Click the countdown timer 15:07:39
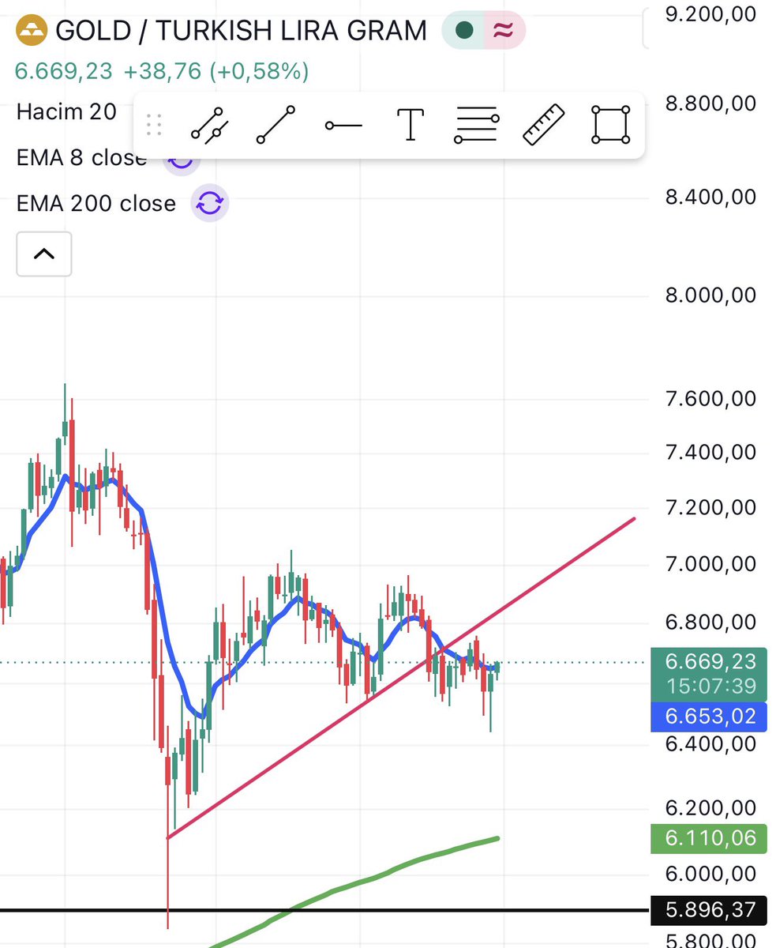This screenshot has height=948, width=776. tap(710, 686)
